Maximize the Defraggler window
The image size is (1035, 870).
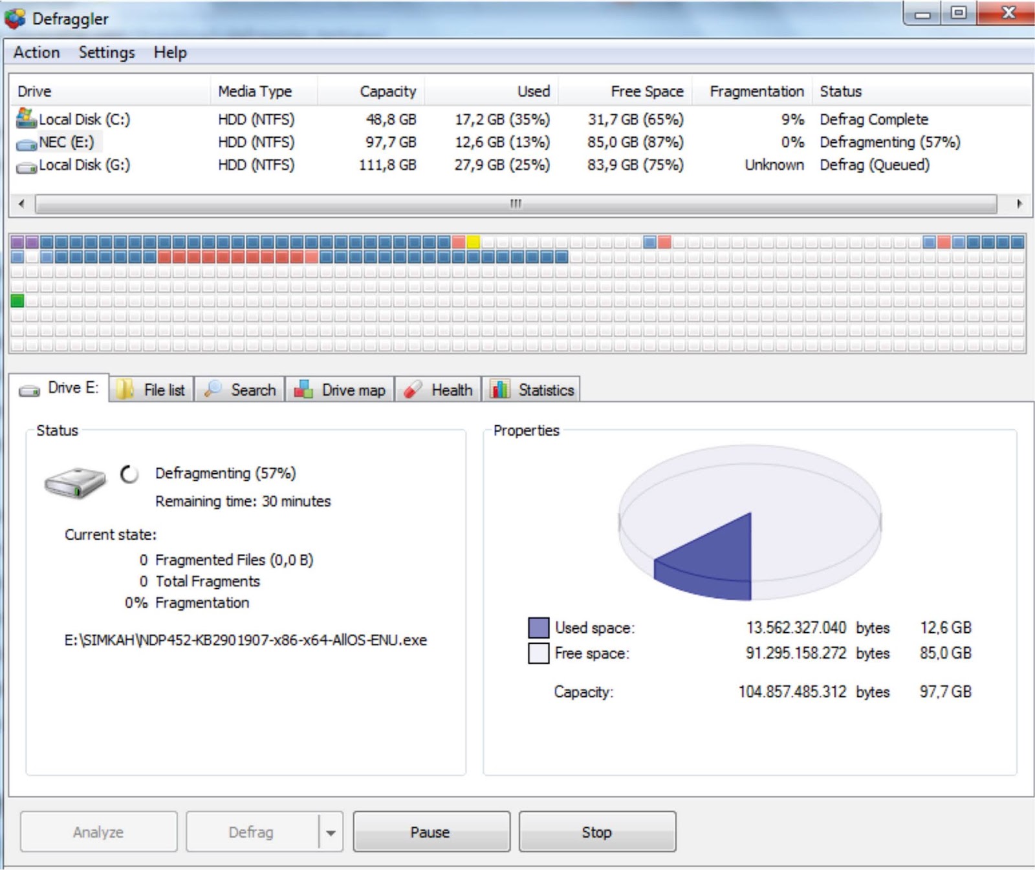[x=959, y=14]
